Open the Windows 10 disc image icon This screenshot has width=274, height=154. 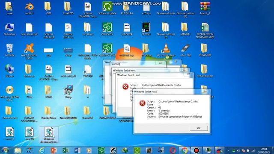9,93
